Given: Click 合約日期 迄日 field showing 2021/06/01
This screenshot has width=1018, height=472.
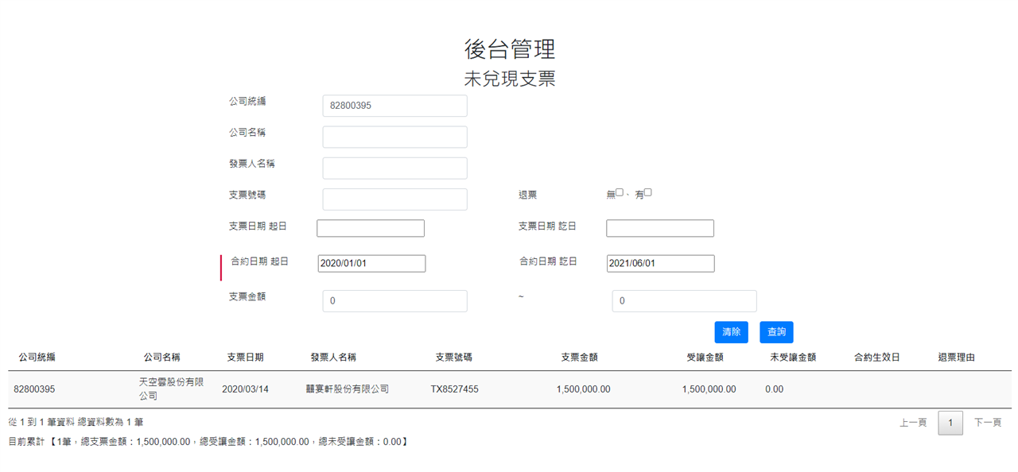Looking at the screenshot, I should click(660, 263).
